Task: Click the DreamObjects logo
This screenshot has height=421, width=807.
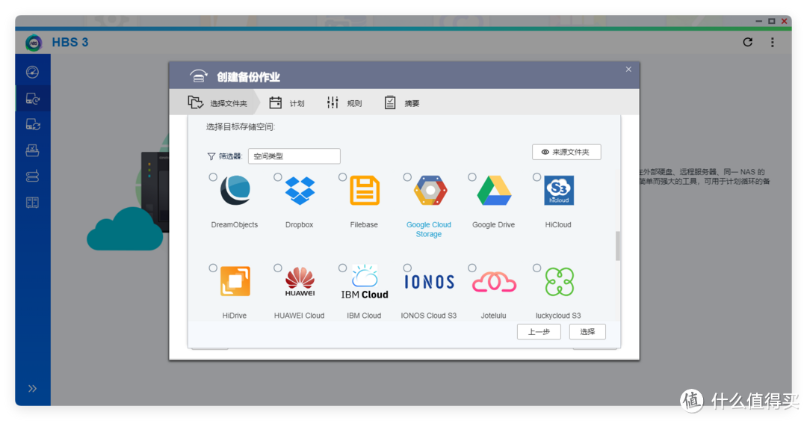Action: click(235, 191)
